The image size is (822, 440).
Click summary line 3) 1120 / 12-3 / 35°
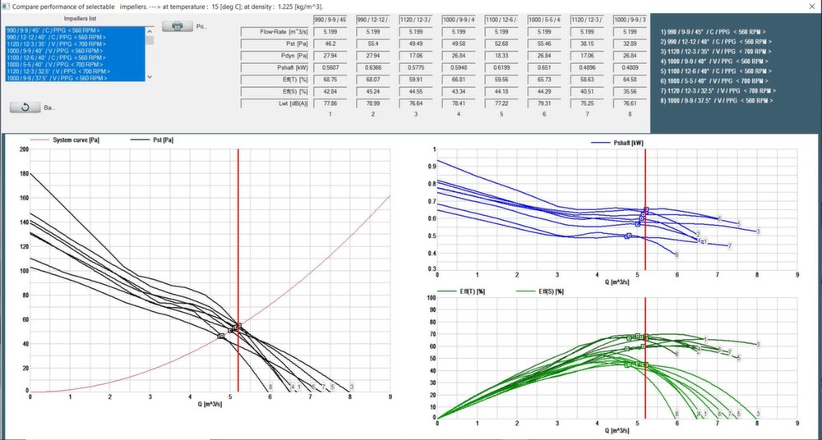716,52
